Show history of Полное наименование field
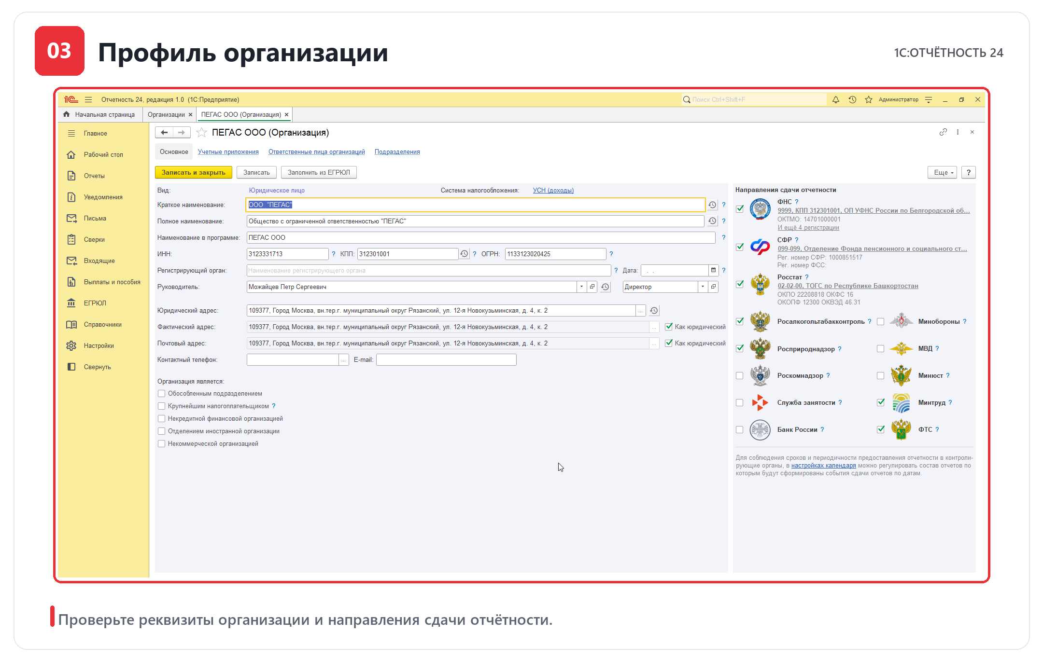 pyautogui.click(x=712, y=221)
